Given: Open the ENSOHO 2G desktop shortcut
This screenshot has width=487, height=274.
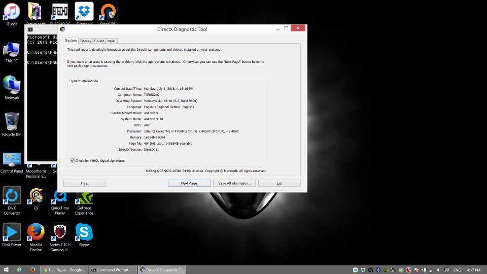Looking at the screenshot, I should 60,13.
